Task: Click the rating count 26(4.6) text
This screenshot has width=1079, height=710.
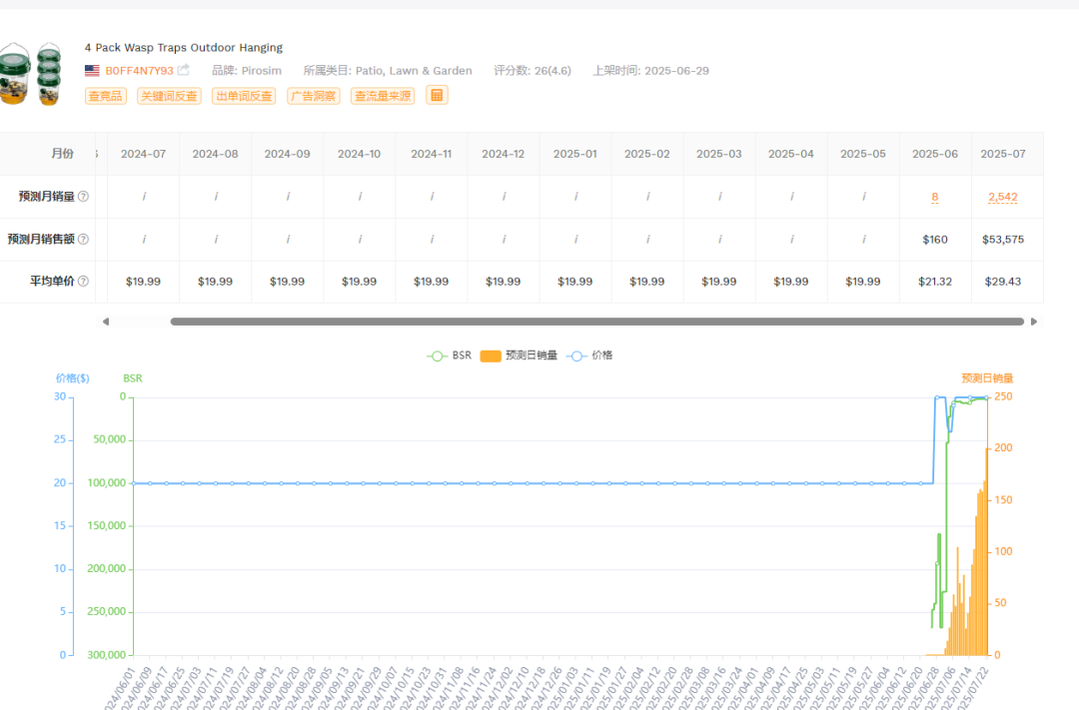Action: pos(552,70)
